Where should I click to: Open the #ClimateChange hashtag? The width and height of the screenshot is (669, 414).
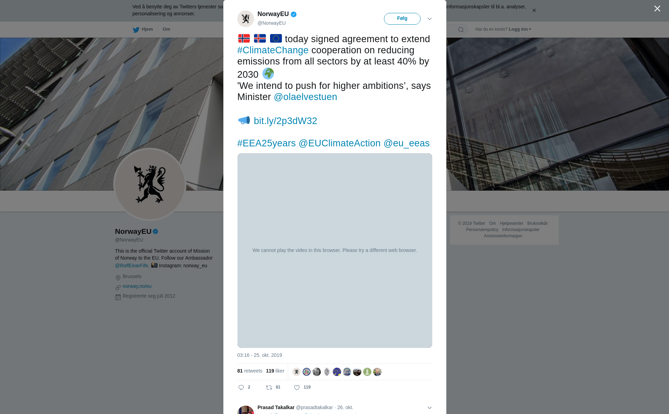pos(273,50)
